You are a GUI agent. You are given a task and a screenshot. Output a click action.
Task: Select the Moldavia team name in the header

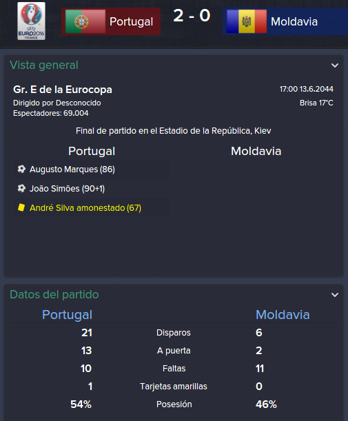(294, 21)
